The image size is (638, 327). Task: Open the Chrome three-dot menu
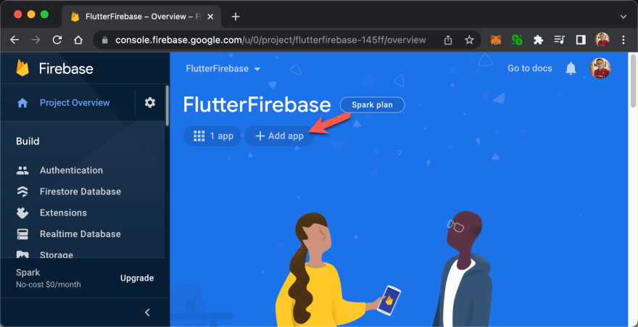tap(623, 40)
